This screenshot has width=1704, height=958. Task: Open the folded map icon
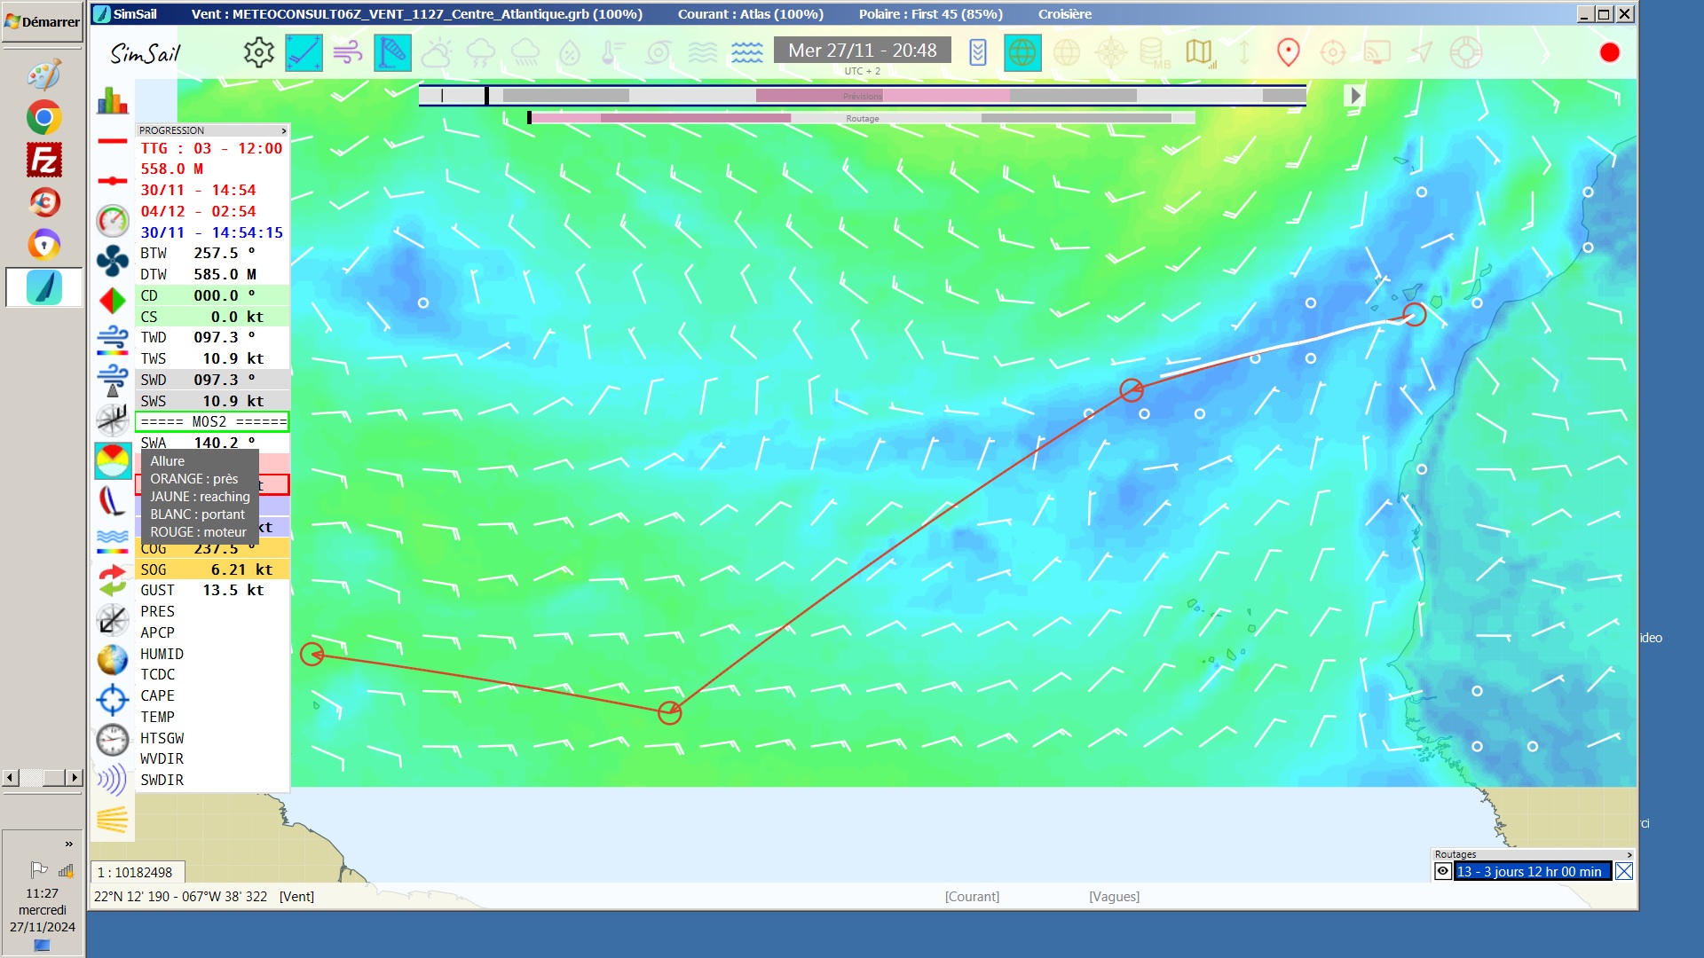click(1199, 53)
